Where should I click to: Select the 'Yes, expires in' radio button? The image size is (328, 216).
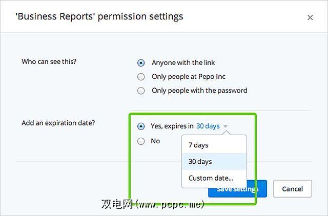pos(141,126)
